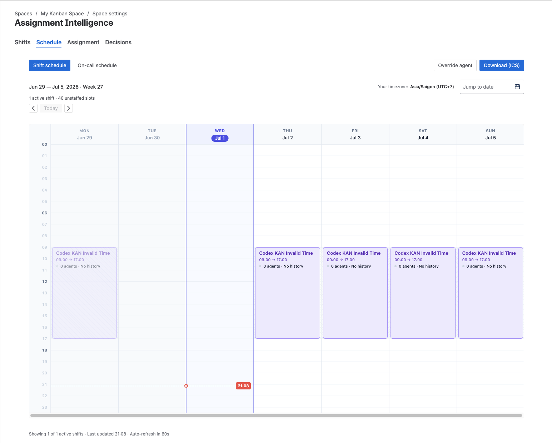Open Monday Jun 29 Codex KAN shift
The width and height of the screenshot is (552, 443).
pos(85,293)
